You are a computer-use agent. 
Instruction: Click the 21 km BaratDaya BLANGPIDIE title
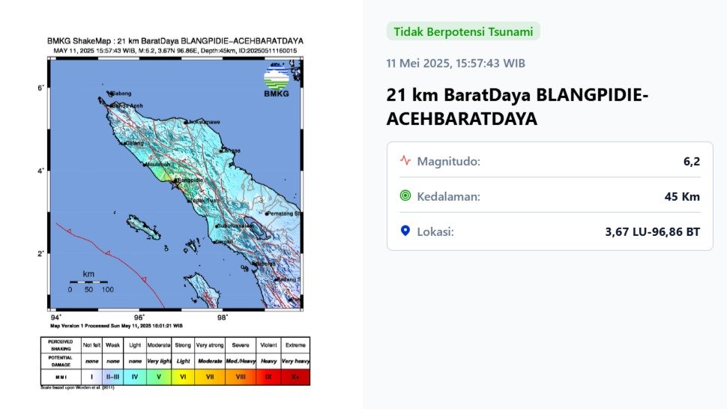coord(517,106)
